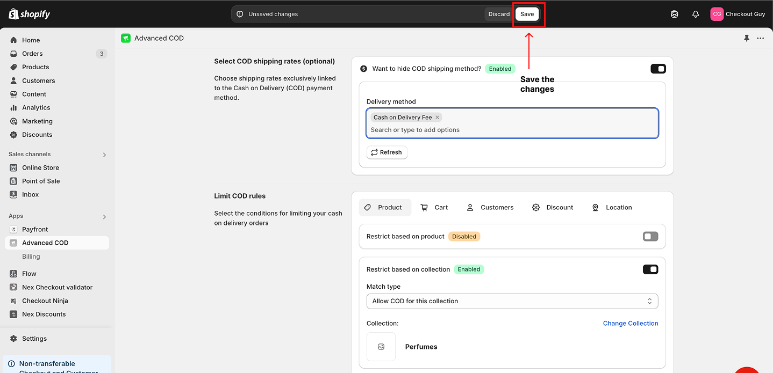Click the Change Collection link

tap(630, 324)
